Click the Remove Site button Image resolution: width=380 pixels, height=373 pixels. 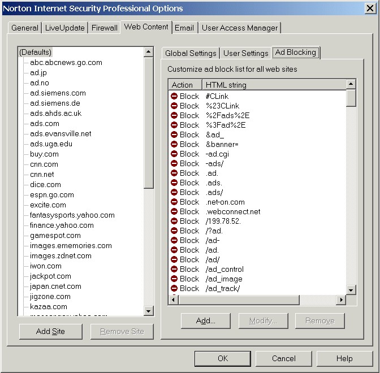coord(122,331)
